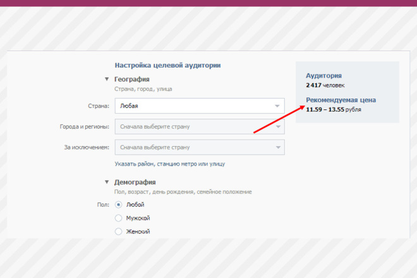Click the География section heading
Viewport: 417px width, 278px height.
click(x=132, y=79)
